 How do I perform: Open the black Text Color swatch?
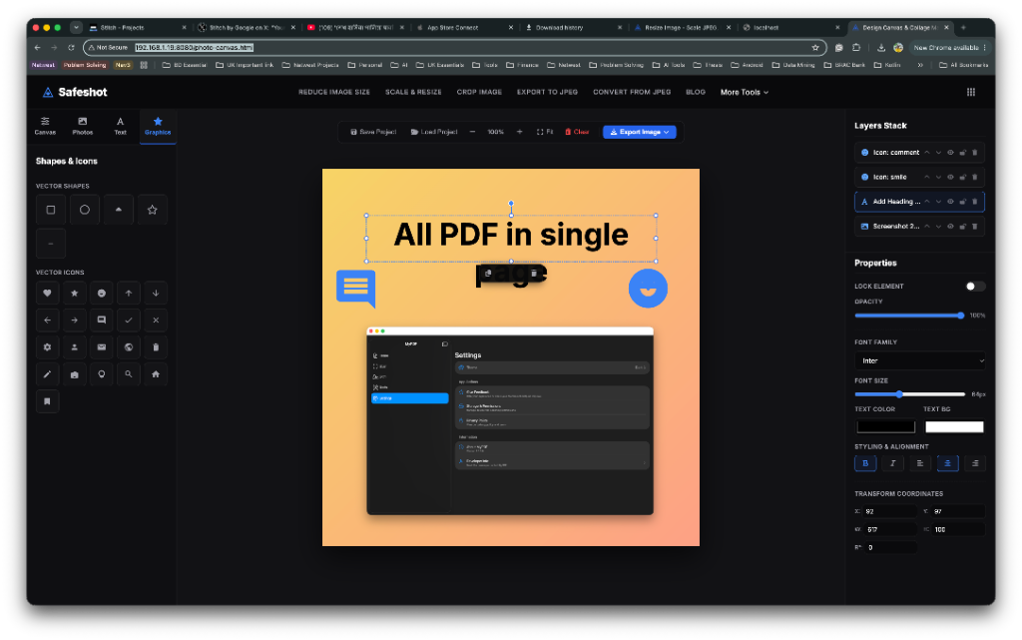coord(886,427)
